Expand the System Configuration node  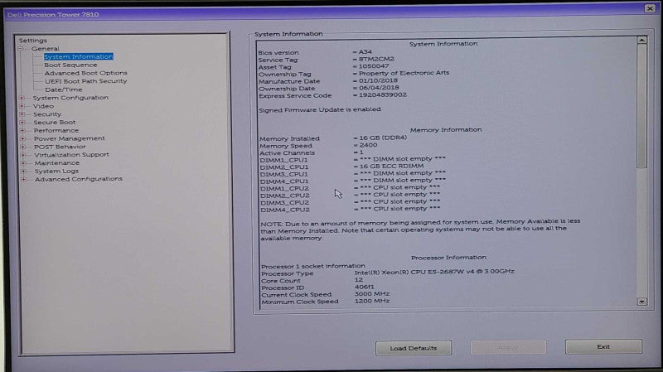click(22, 98)
